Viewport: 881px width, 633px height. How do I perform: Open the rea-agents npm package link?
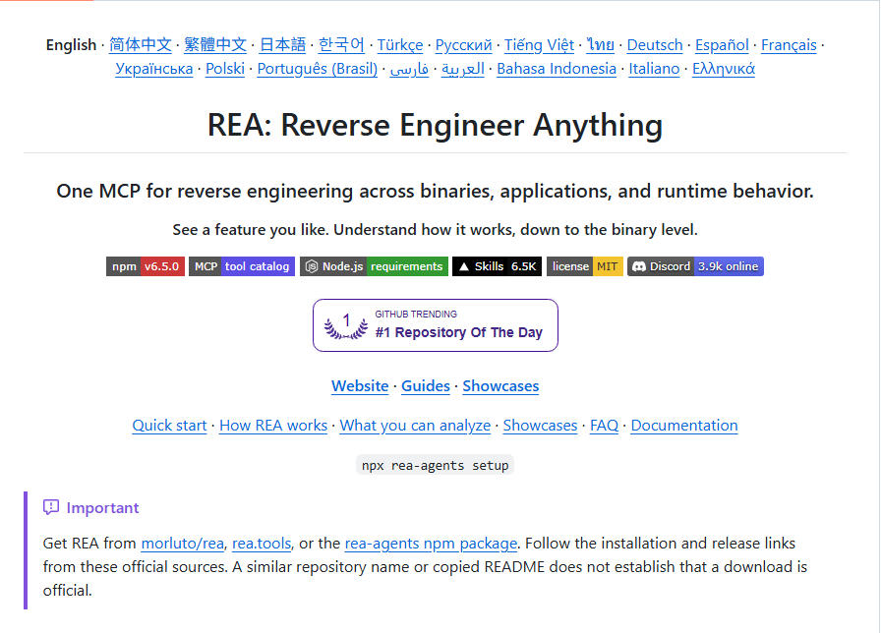pos(431,544)
